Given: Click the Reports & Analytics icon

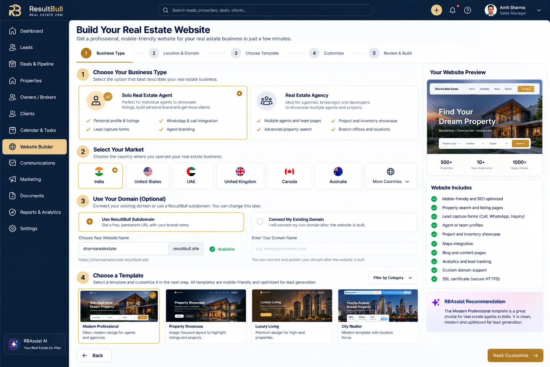Looking at the screenshot, I should tap(13, 212).
